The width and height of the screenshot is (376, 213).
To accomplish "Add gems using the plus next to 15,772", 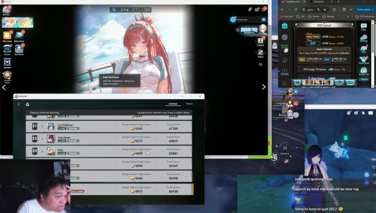I will click(x=128, y=10).
